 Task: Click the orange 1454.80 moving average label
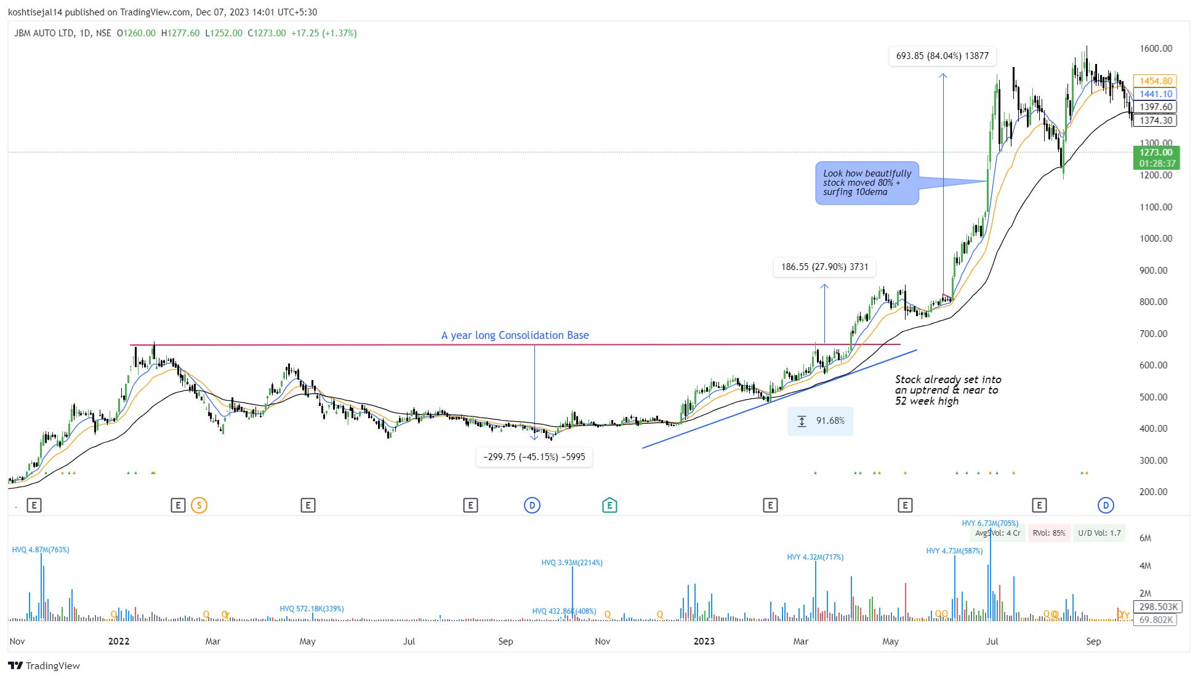(x=1155, y=81)
